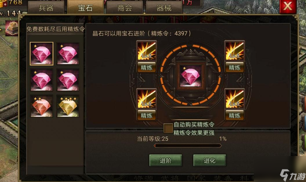
Task: Go to the 器械 tab
Action: point(164,8)
